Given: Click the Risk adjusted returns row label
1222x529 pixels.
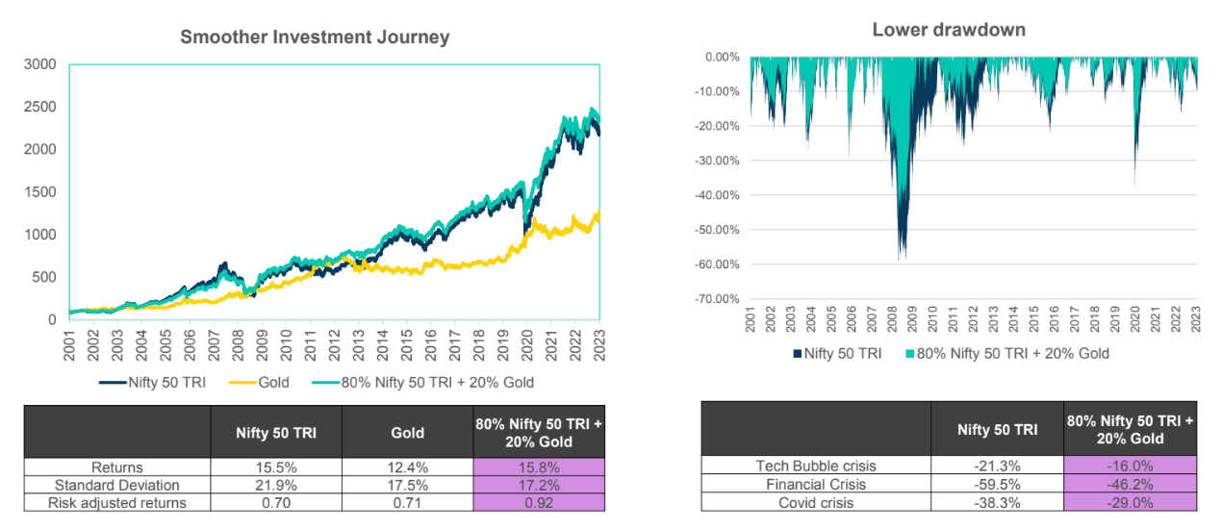Looking at the screenshot, I should [117, 502].
